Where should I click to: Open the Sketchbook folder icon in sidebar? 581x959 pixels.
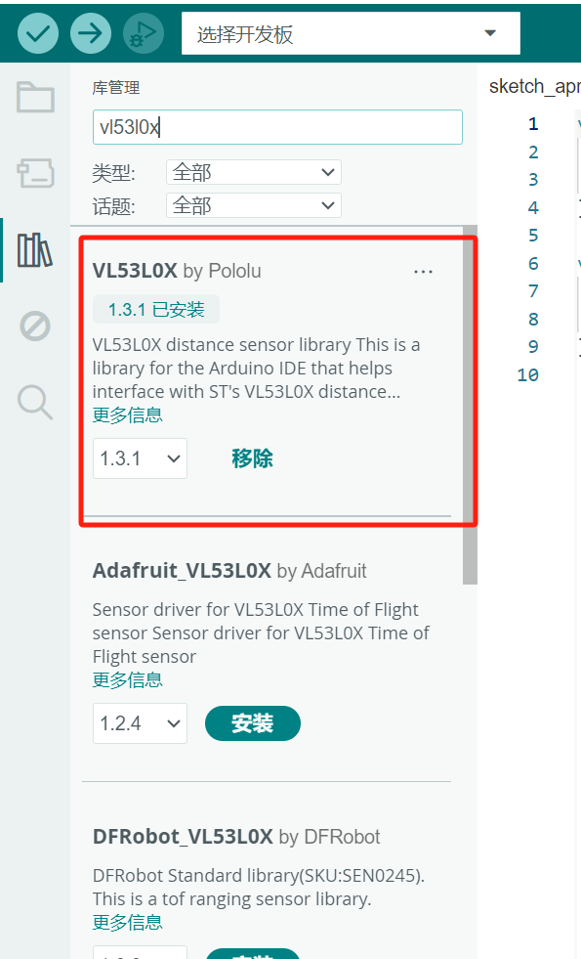click(34, 97)
